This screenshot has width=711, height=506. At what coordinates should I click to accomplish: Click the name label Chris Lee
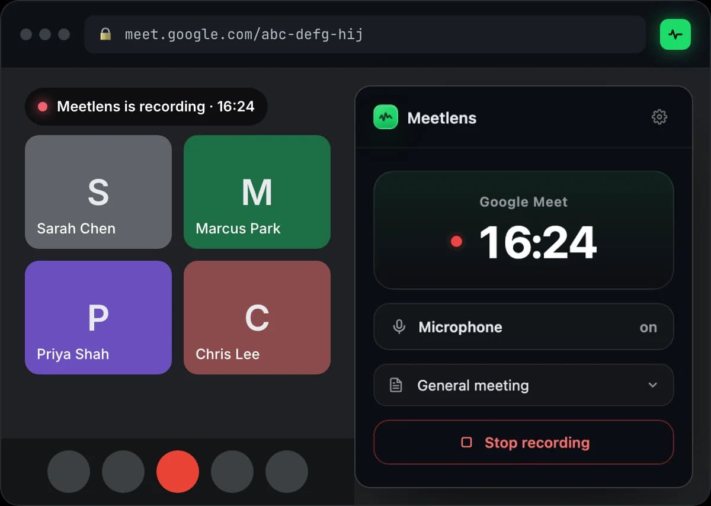click(228, 354)
